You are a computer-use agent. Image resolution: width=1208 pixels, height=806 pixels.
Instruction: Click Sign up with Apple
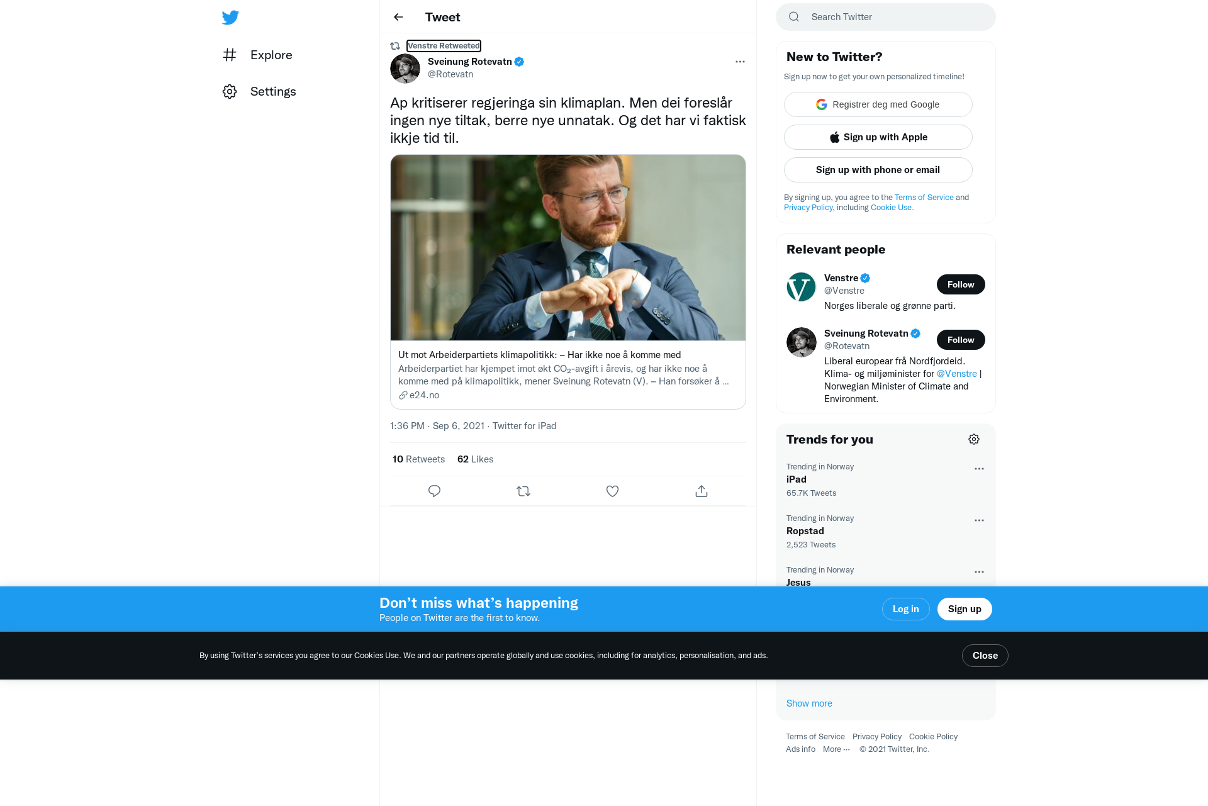878,137
